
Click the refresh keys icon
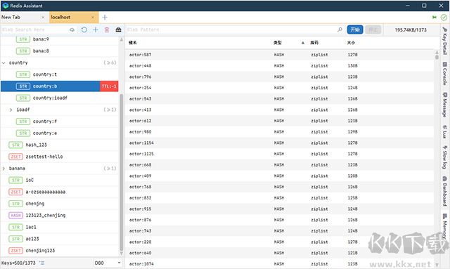click(x=84, y=29)
